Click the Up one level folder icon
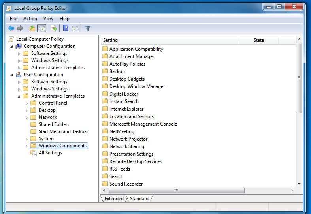Screen dimensions: 311x214 32,28
